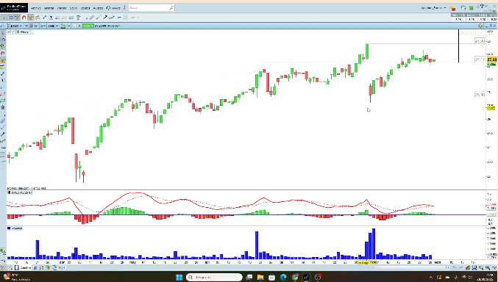Click the yellow flag notification icon
The height and width of the screenshot is (282, 498).
pos(452,8)
